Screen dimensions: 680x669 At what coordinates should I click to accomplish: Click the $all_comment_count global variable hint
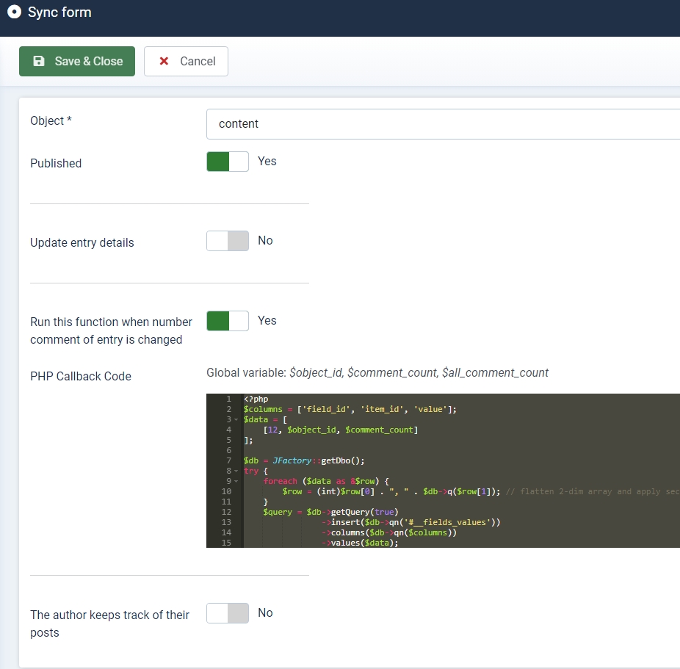click(495, 373)
